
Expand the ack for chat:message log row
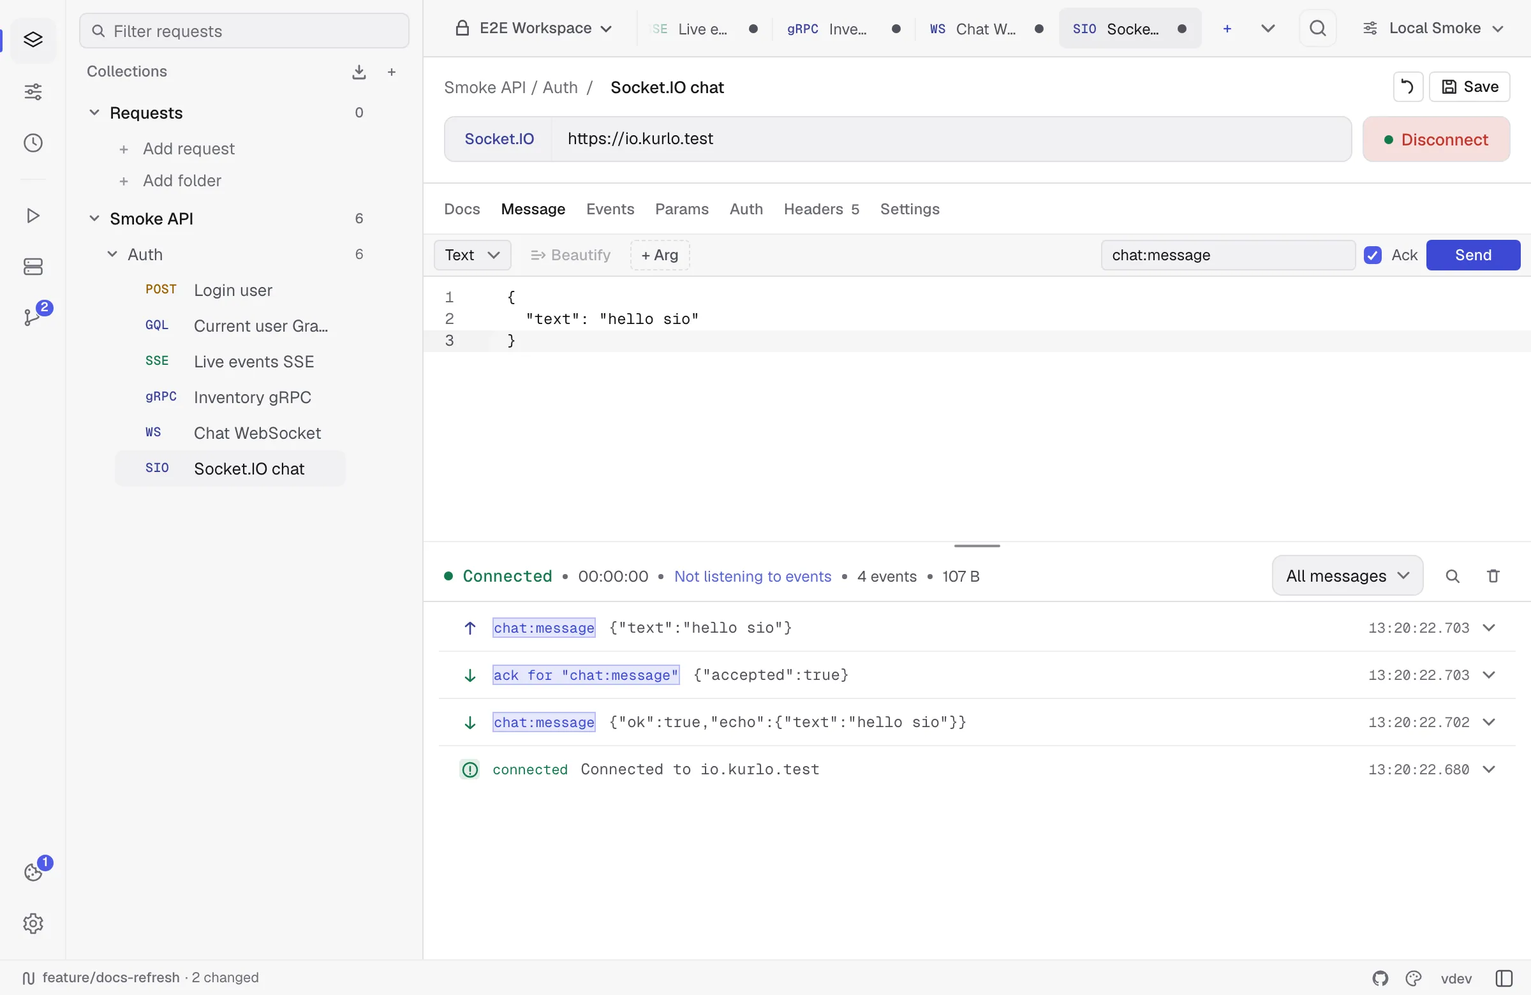pyautogui.click(x=1488, y=675)
